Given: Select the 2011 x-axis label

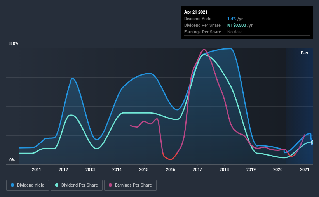Looking at the screenshot, I should coord(37,169).
